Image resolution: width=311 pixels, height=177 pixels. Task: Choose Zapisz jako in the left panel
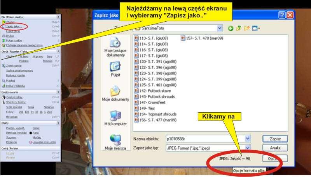(x=14, y=27)
